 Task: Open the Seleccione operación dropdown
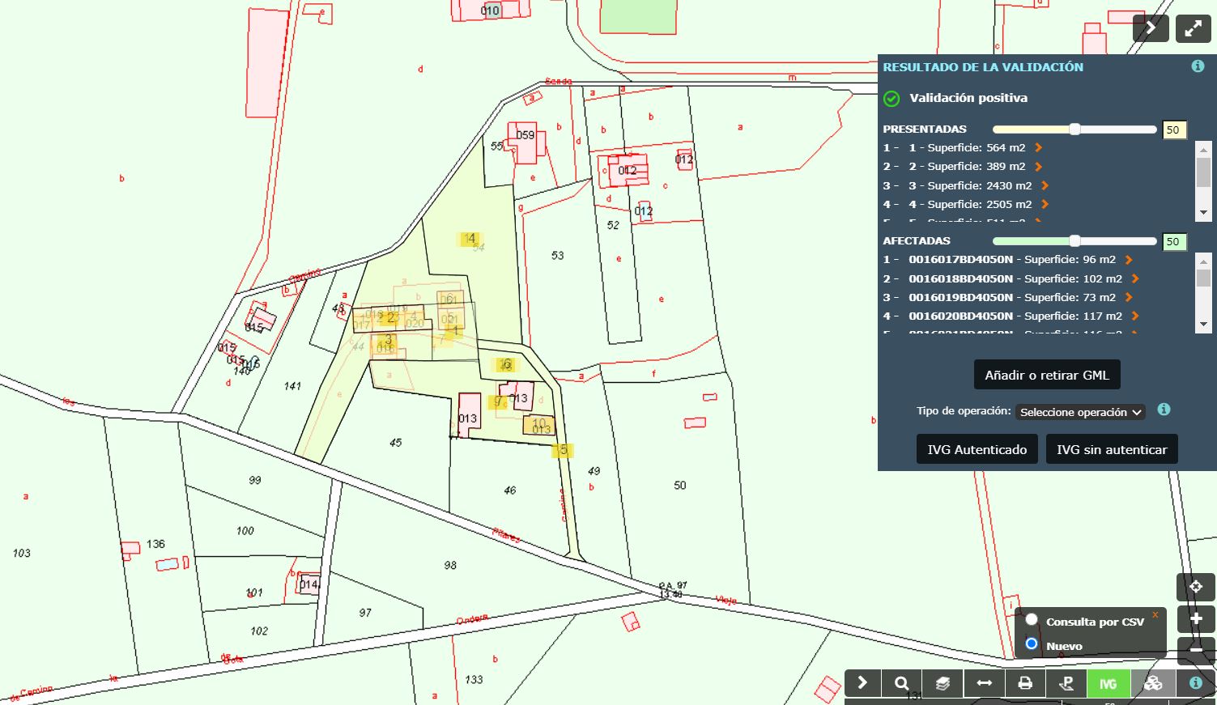coord(1080,412)
